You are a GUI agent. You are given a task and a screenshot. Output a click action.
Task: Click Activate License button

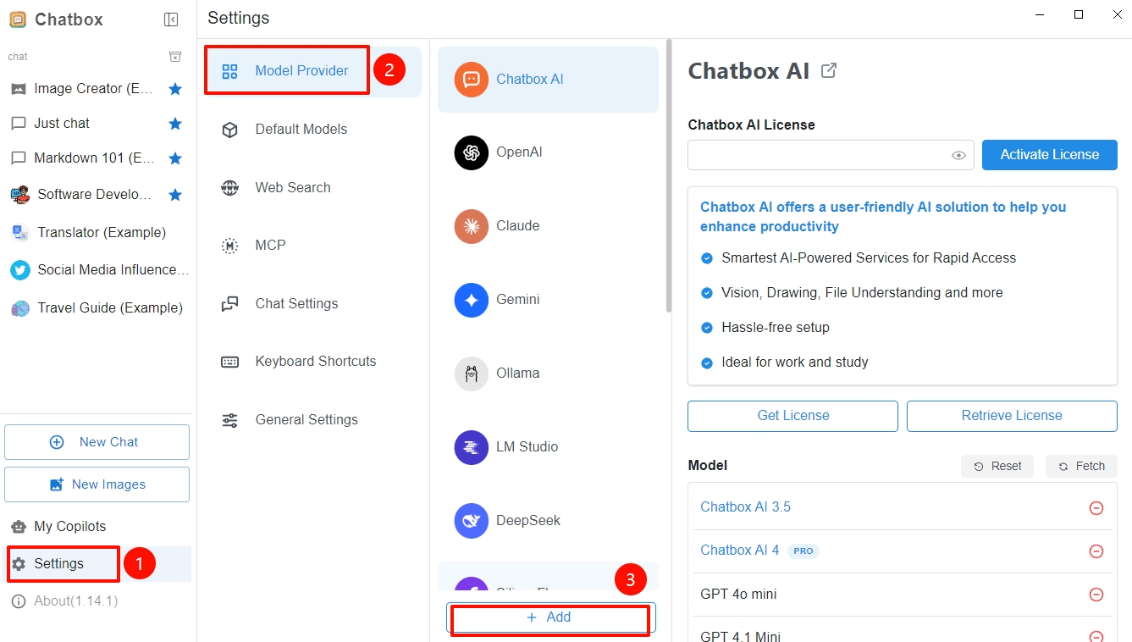[1050, 155]
